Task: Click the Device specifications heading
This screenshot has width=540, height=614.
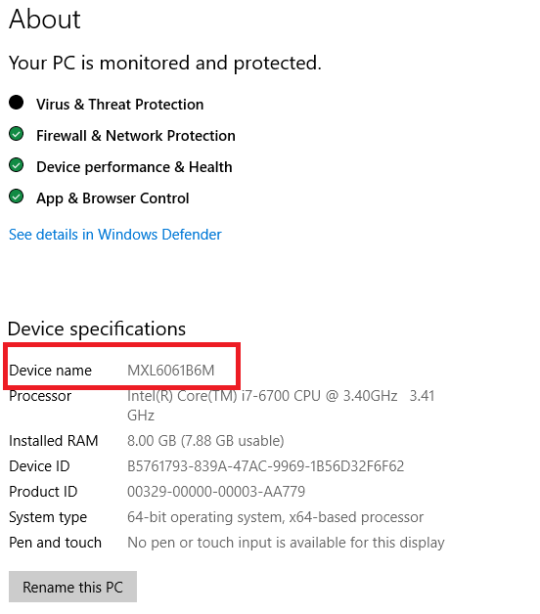Action: pos(97,329)
